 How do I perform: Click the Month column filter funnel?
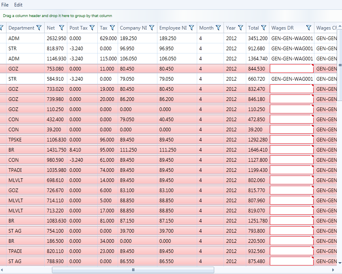218,28
